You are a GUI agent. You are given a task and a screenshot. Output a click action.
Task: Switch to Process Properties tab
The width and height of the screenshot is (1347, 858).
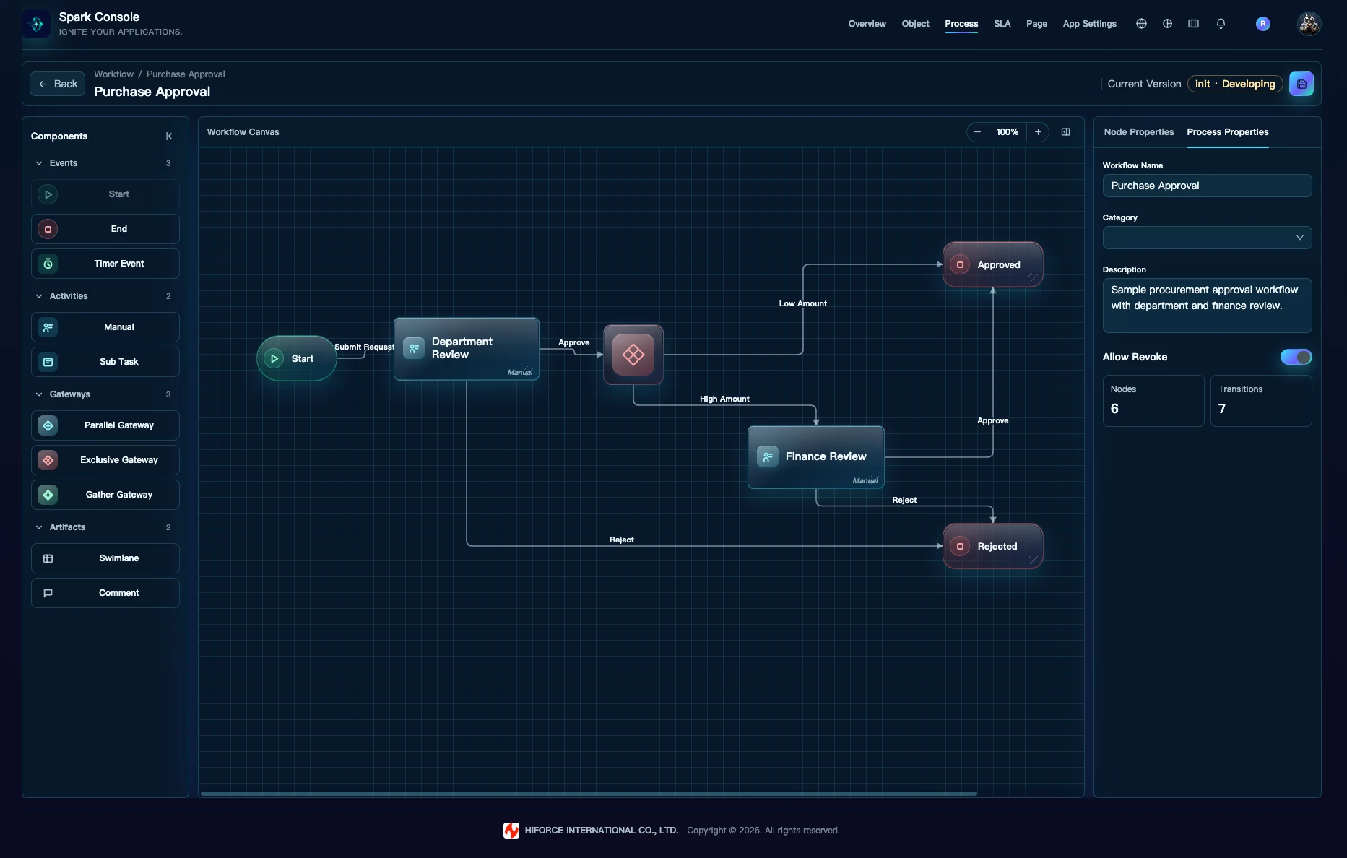click(x=1227, y=132)
